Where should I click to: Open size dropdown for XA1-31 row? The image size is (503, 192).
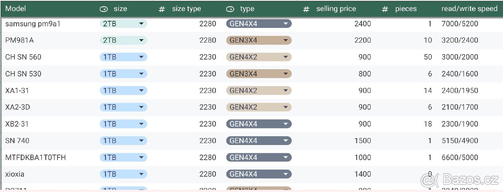click(x=123, y=91)
